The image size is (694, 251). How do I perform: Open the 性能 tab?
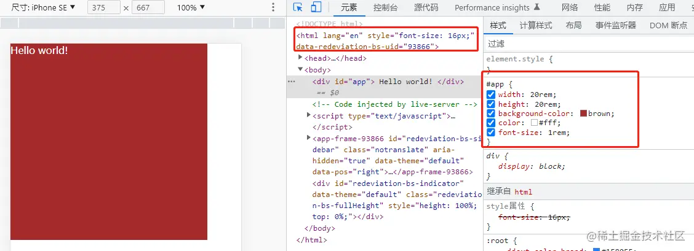(x=602, y=7)
